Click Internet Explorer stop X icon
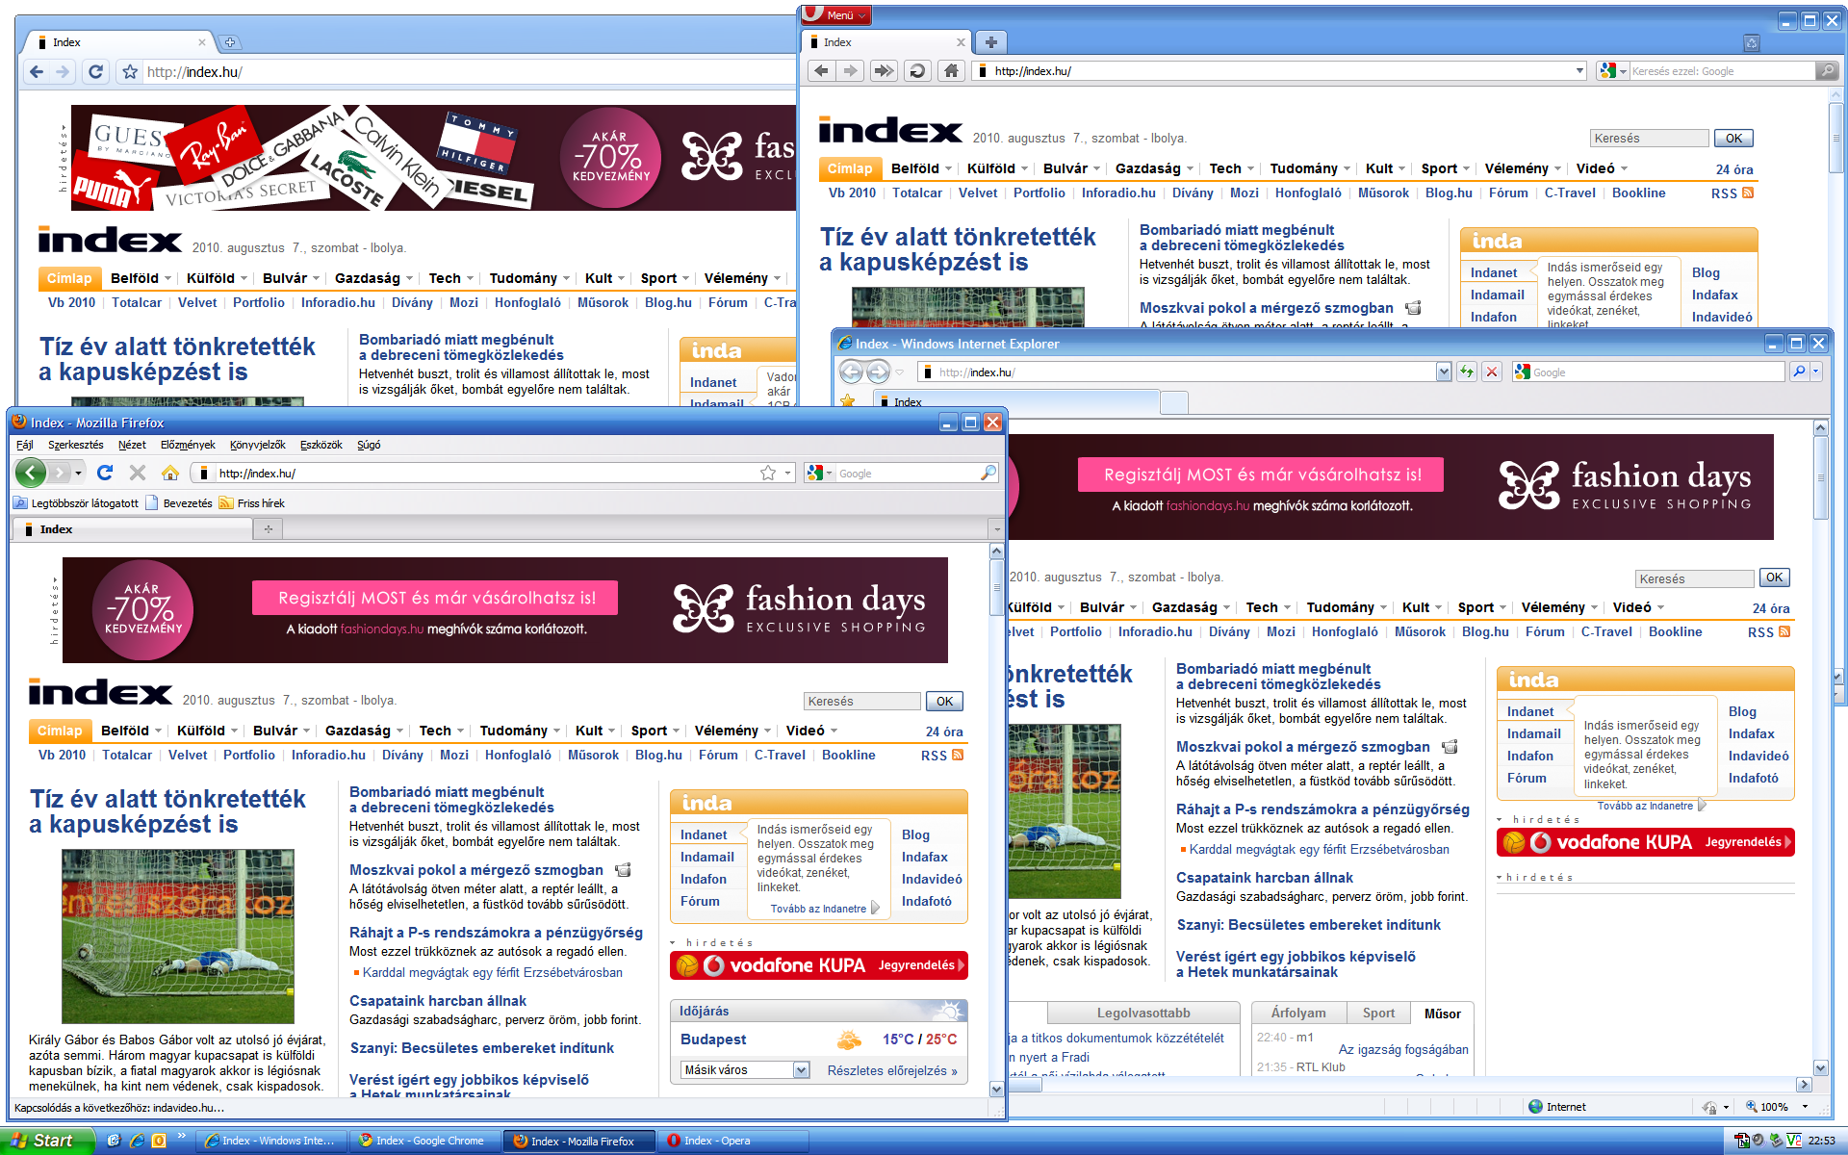 pos(1492,372)
